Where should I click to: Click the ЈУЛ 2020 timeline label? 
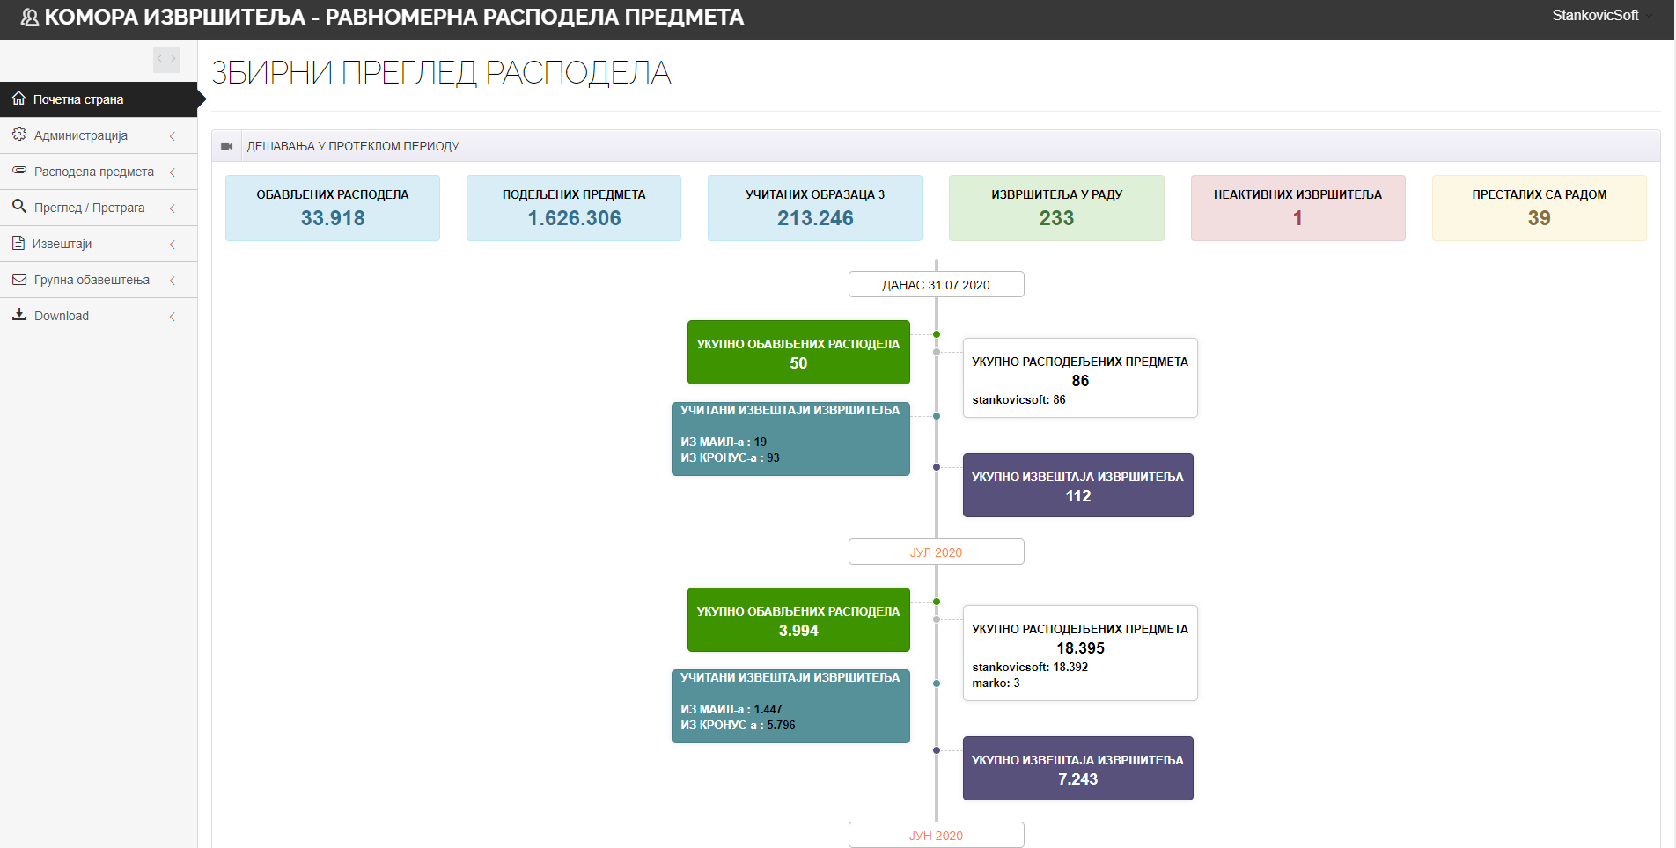pos(936,552)
